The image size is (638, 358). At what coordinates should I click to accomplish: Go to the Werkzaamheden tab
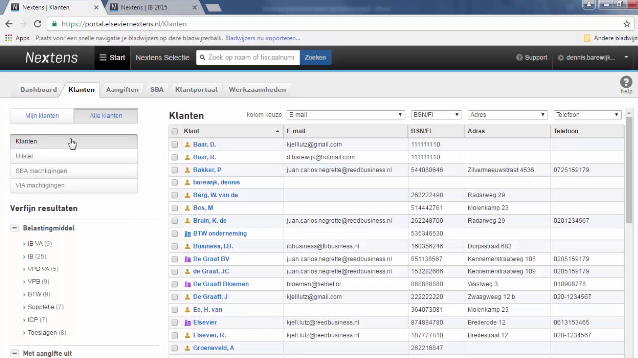tap(257, 89)
